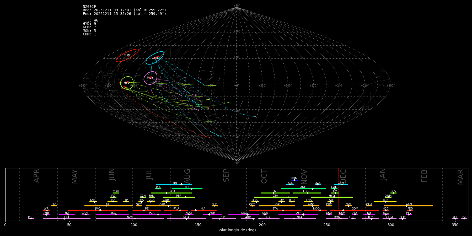Viewport: 472px width, 236px height.
Task: Click the LEO shower label in timeline
Action: (x=306, y=191)
